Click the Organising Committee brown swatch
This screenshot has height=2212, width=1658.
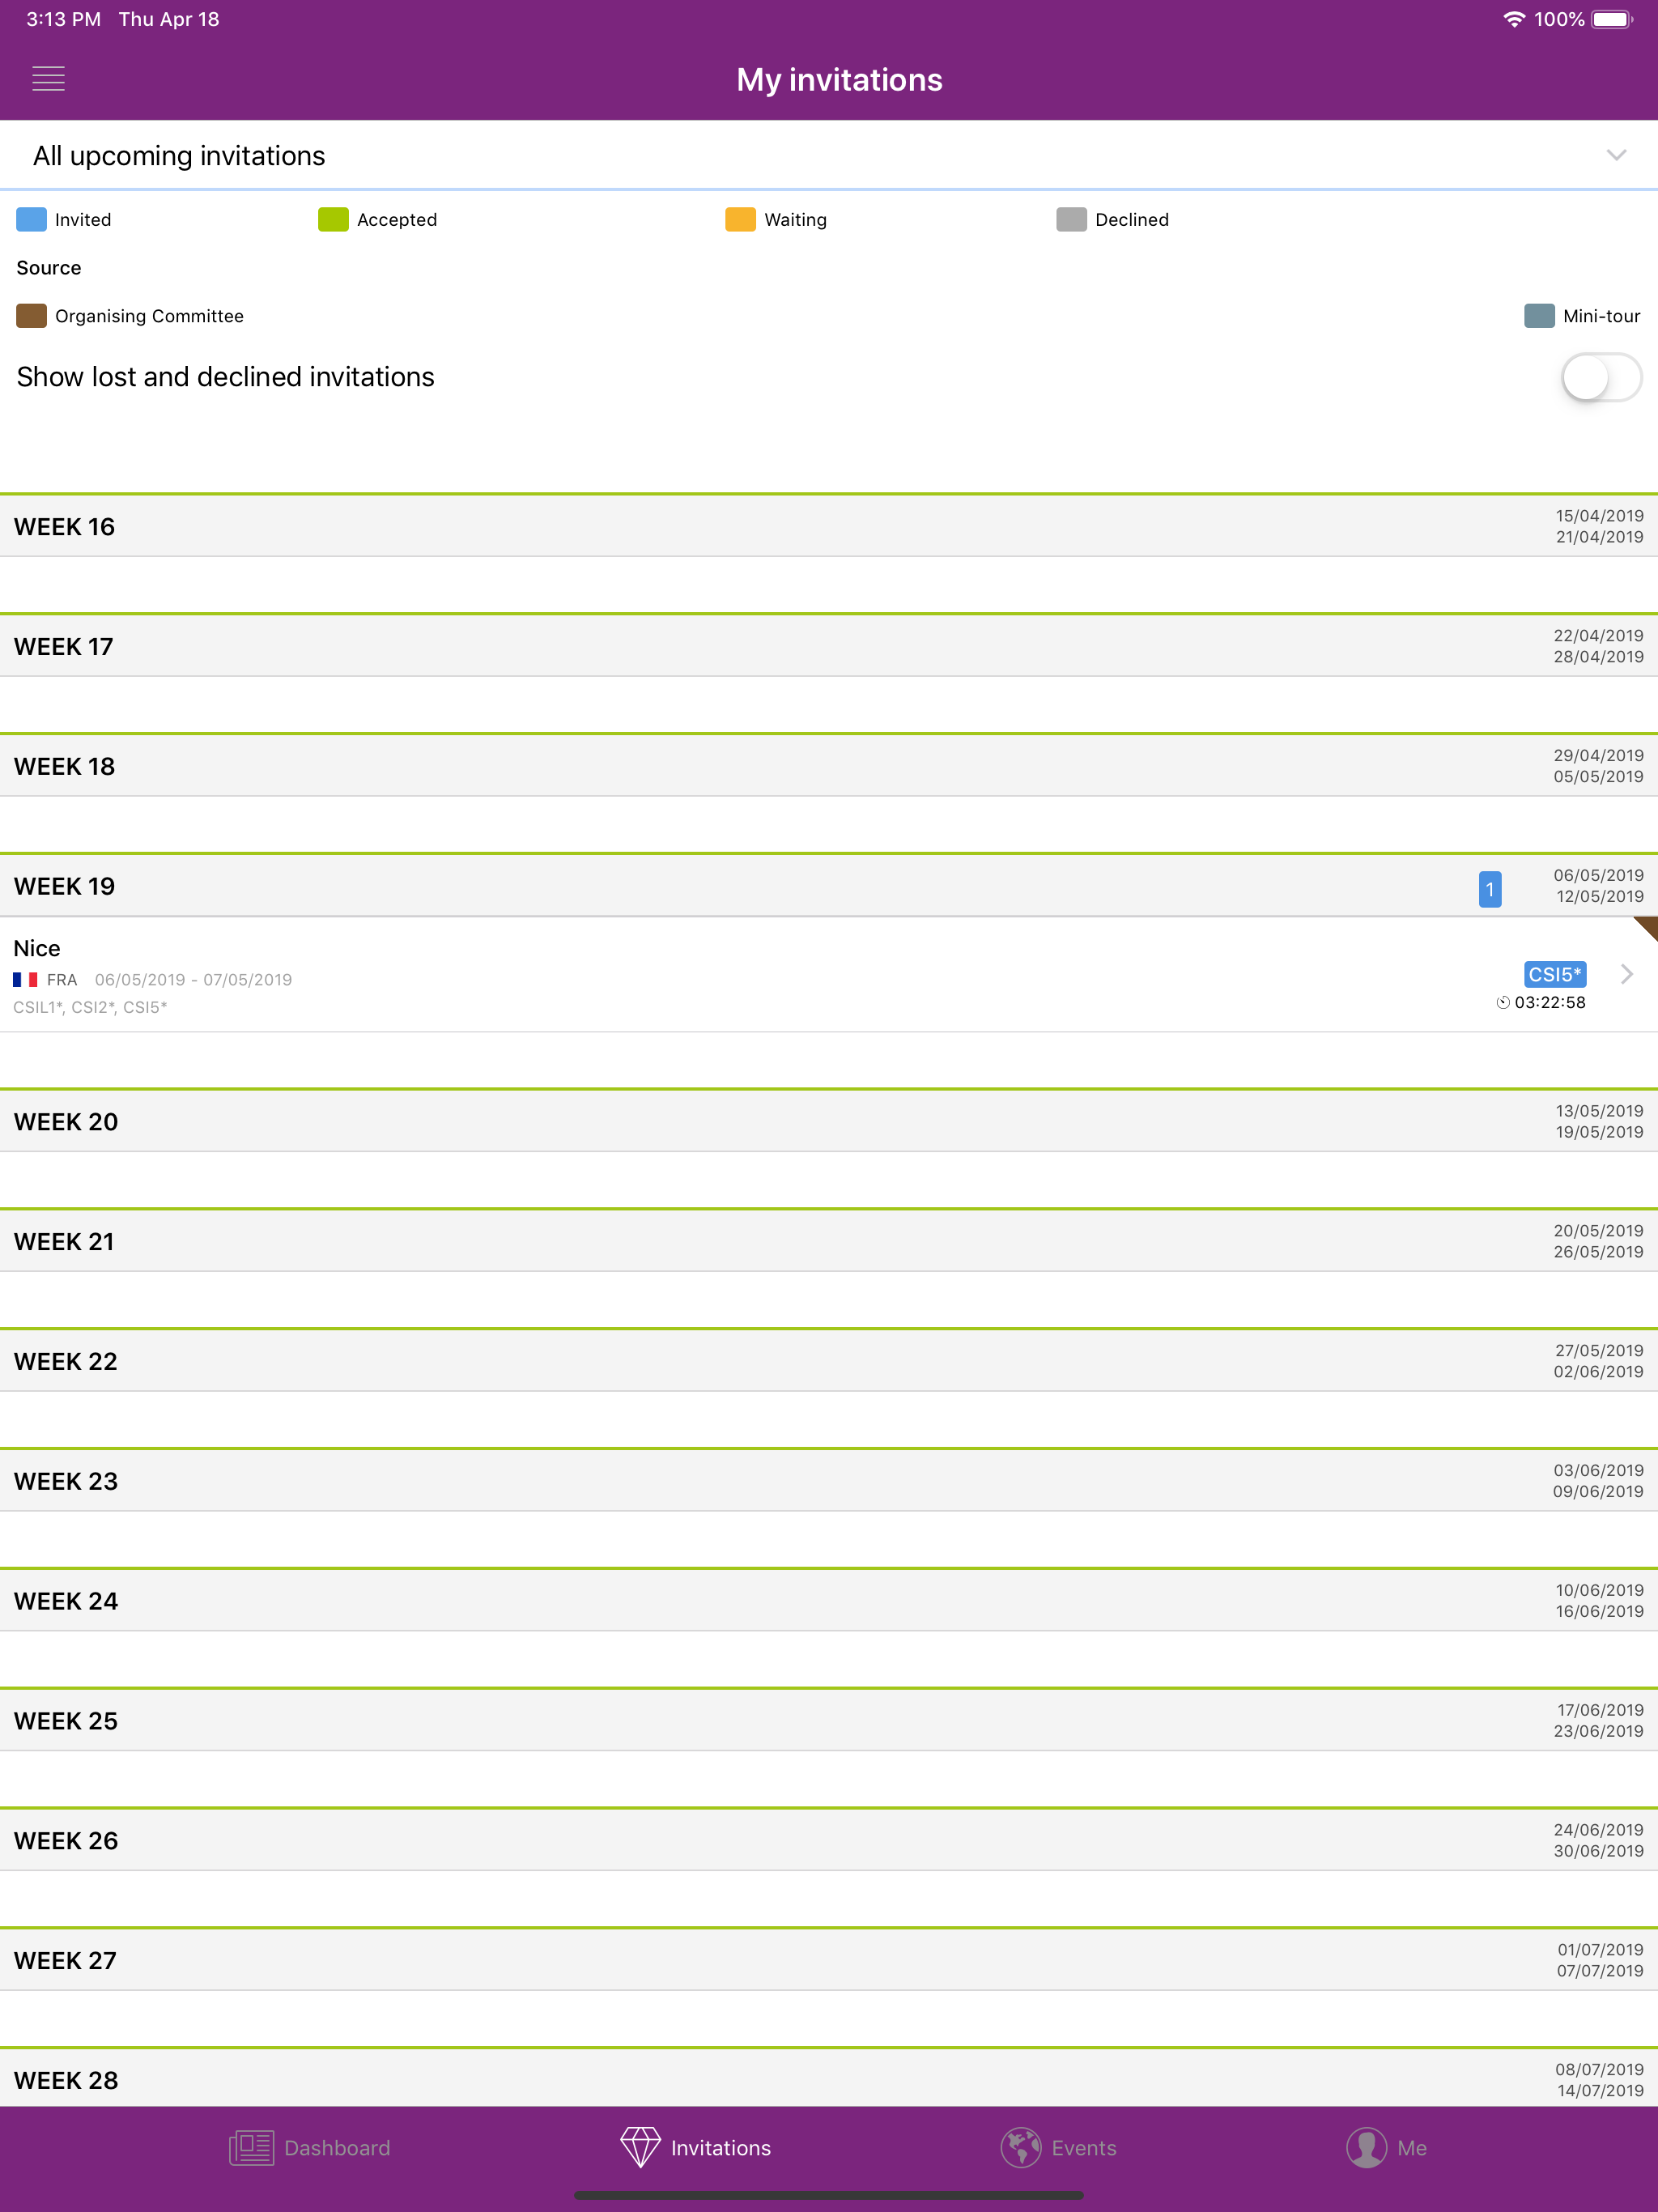coord(32,316)
